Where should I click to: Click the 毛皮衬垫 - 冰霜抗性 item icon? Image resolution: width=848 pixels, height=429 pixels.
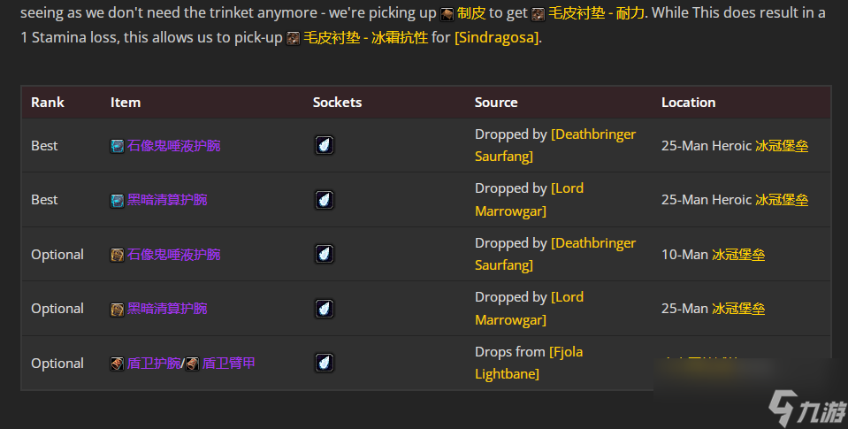pos(293,38)
